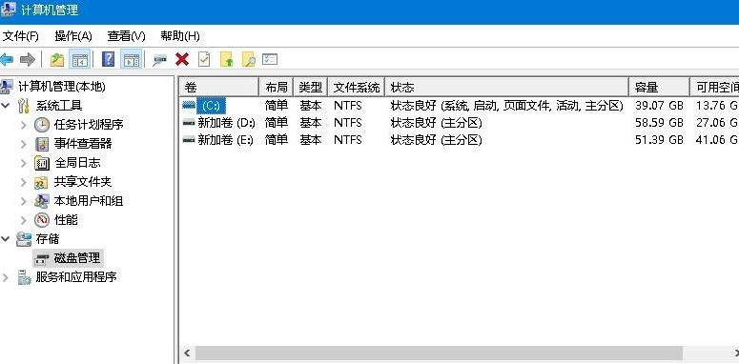The width and height of the screenshot is (739, 364).
Task: Click the Forward arrow toolbar icon
Action: [28, 59]
